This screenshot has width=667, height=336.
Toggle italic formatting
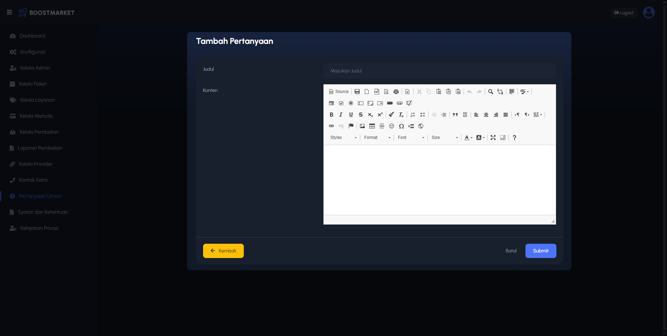tap(341, 115)
